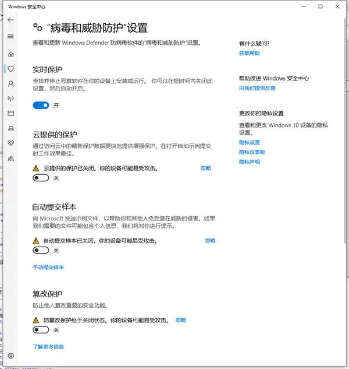Viewport: 349px width, 369px height.
Task: Click warning icon beside tamper protection message
Action: tap(36, 320)
